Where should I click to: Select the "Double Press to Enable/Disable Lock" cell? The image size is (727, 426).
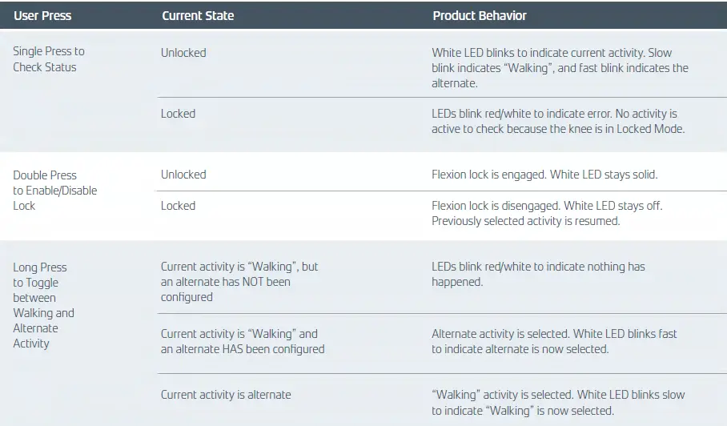pos(54,190)
